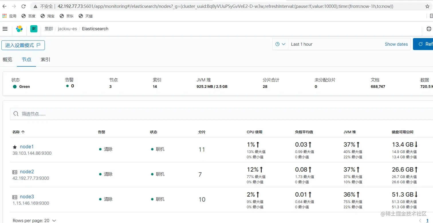This screenshot has width=433, height=223.
Task: Click the server icon beside node3
Action: 15,197
